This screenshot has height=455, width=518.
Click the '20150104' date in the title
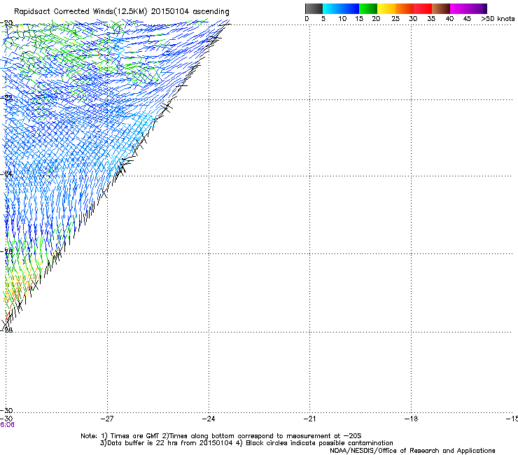pyautogui.click(x=170, y=11)
